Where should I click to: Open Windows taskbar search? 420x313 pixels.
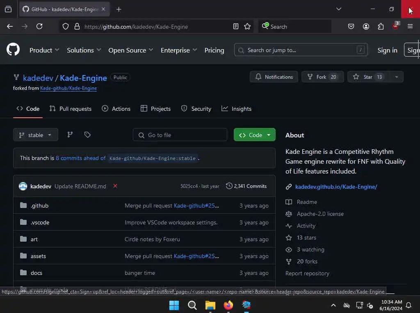tap(192, 305)
